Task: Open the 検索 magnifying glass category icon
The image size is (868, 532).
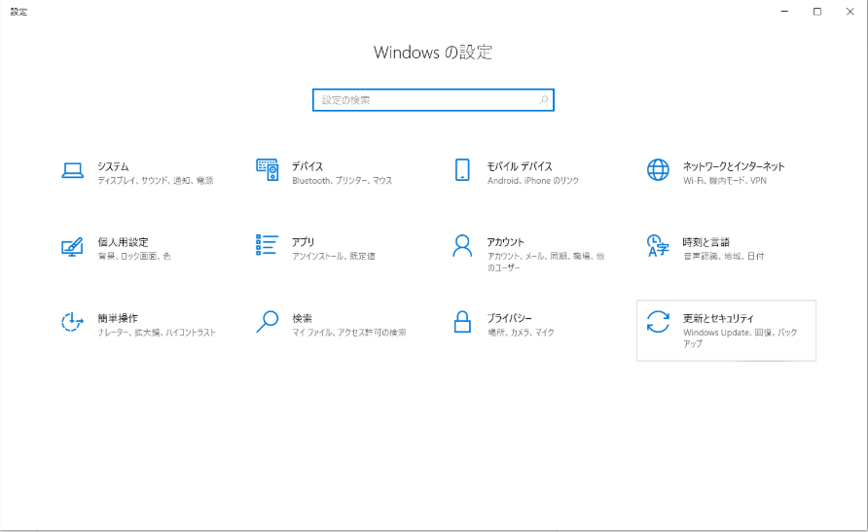Action: tap(268, 321)
